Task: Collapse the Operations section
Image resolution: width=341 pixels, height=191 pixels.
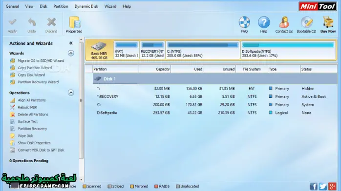Action: pos(71,93)
